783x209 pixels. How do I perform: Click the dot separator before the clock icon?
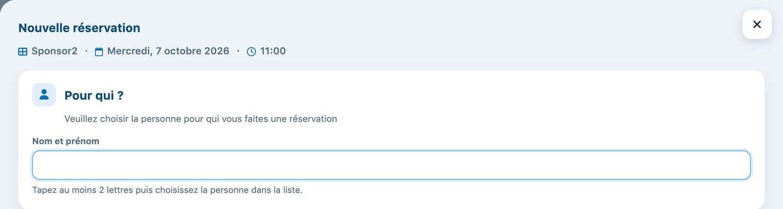click(238, 51)
